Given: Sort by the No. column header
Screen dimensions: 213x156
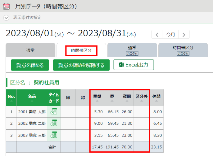Looking at the screenshot, I should [x=11, y=97].
